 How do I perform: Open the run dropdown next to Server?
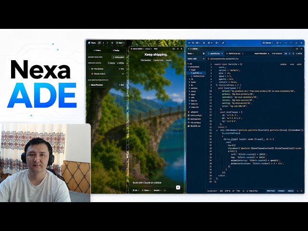[279, 43]
